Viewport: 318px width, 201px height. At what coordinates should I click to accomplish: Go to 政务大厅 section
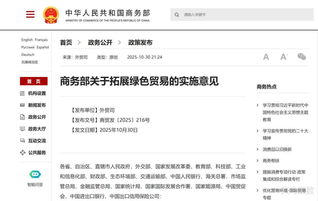(37, 129)
